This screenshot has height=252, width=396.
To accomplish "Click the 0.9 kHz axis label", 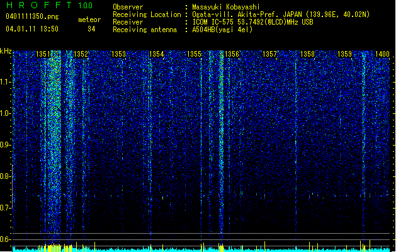I will point(5,145).
